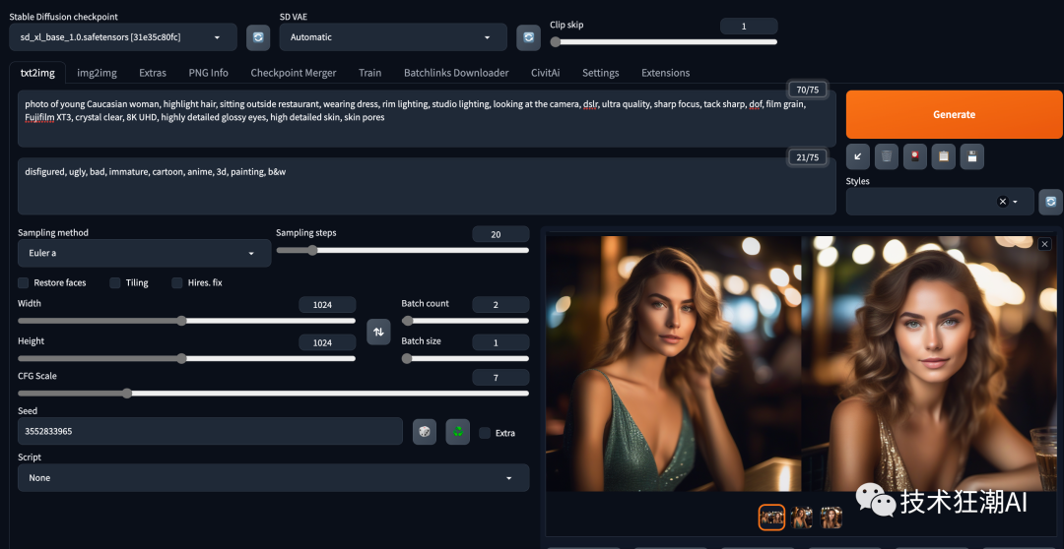Open the CivitAi tab

(546, 73)
